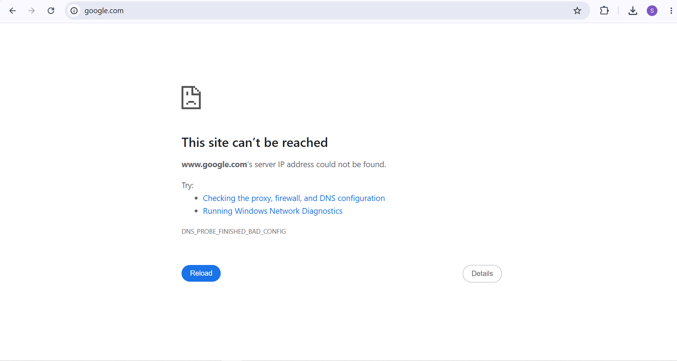Click the sad page error icon

(191, 97)
